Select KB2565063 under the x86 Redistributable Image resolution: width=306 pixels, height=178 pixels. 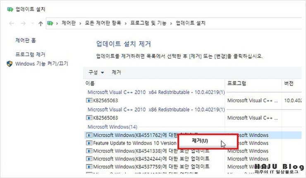[x=105, y=118]
